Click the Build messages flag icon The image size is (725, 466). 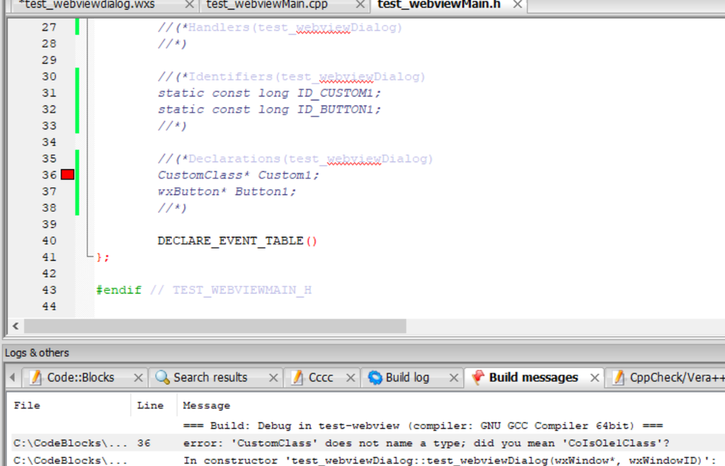point(476,377)
